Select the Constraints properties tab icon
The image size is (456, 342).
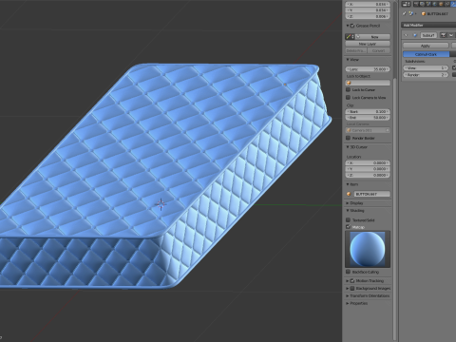446,4
